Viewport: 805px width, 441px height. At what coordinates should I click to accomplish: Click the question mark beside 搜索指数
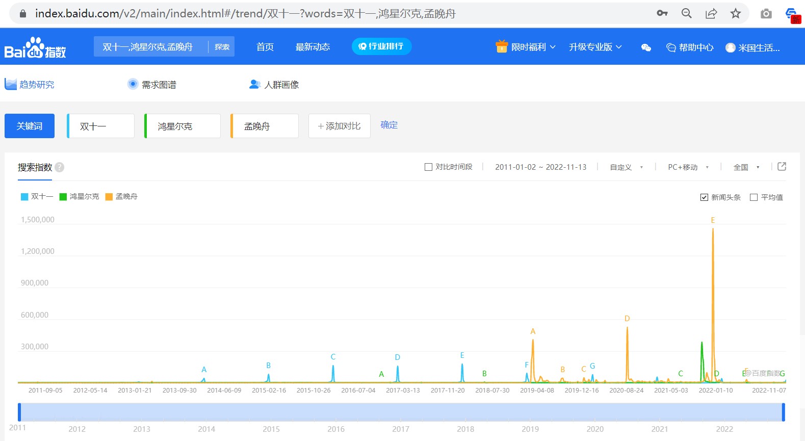60,167
